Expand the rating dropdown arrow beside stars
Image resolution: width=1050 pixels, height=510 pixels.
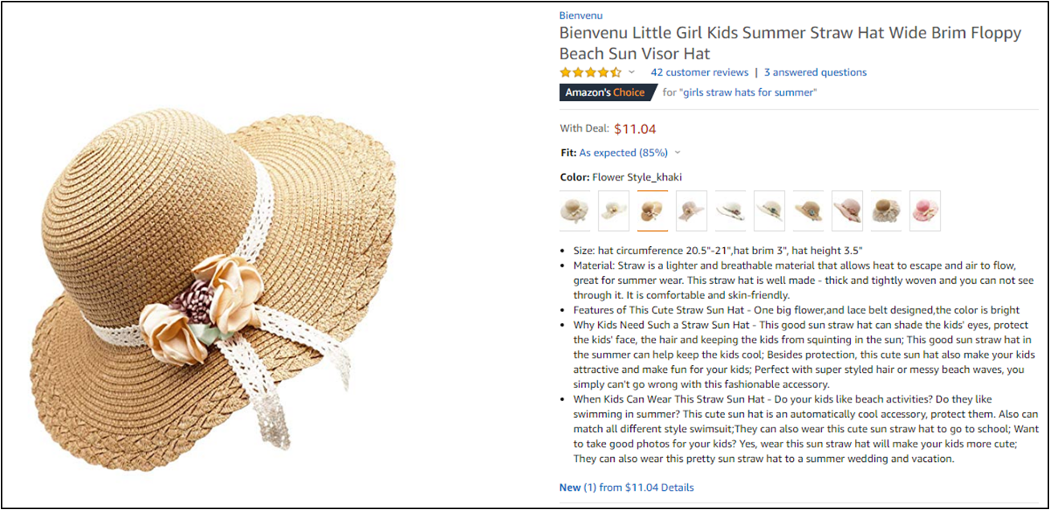tap(632, 72)
